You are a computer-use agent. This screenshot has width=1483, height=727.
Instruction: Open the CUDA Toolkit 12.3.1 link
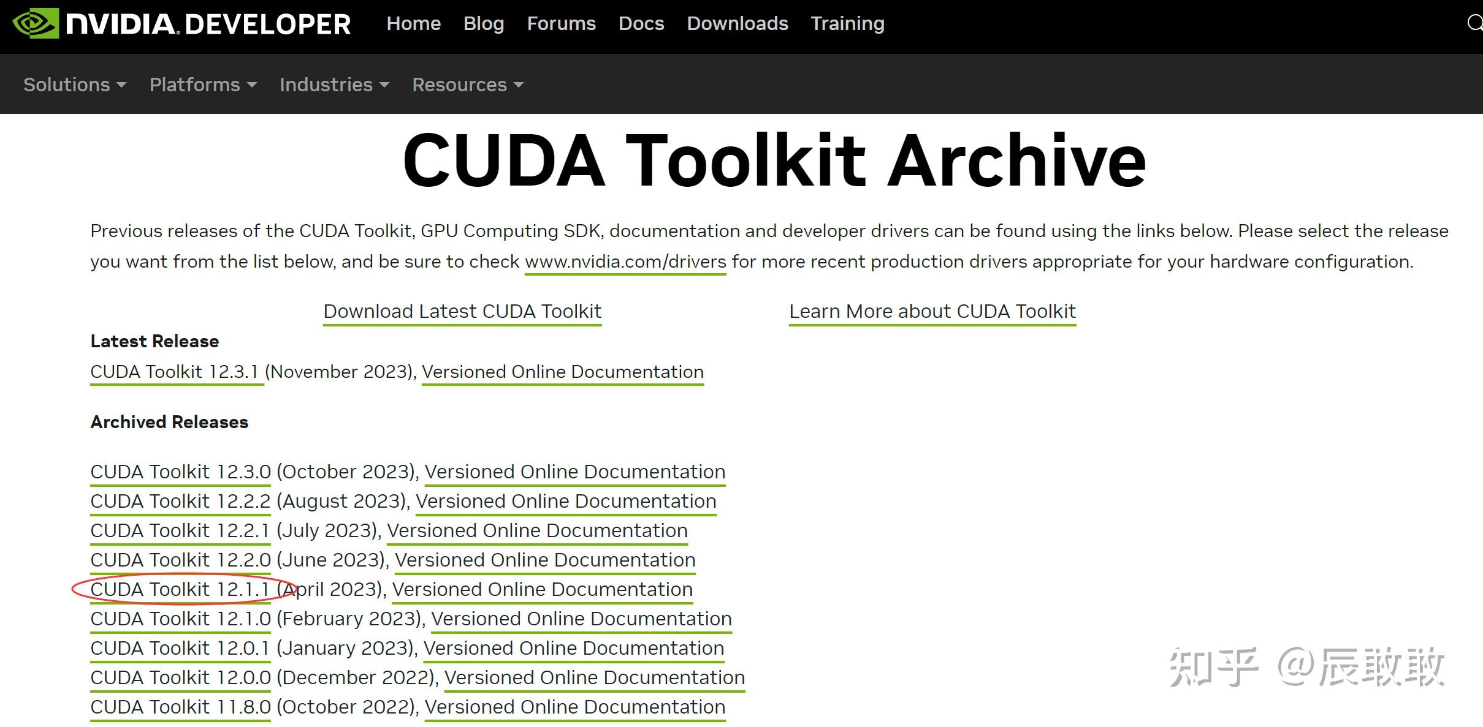(175, 372)
